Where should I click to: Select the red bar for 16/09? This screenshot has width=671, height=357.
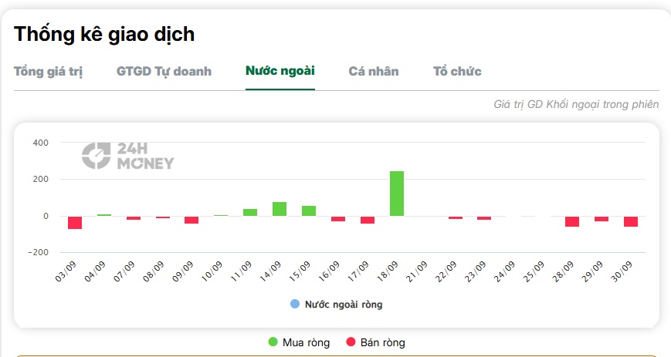(338, 219)
